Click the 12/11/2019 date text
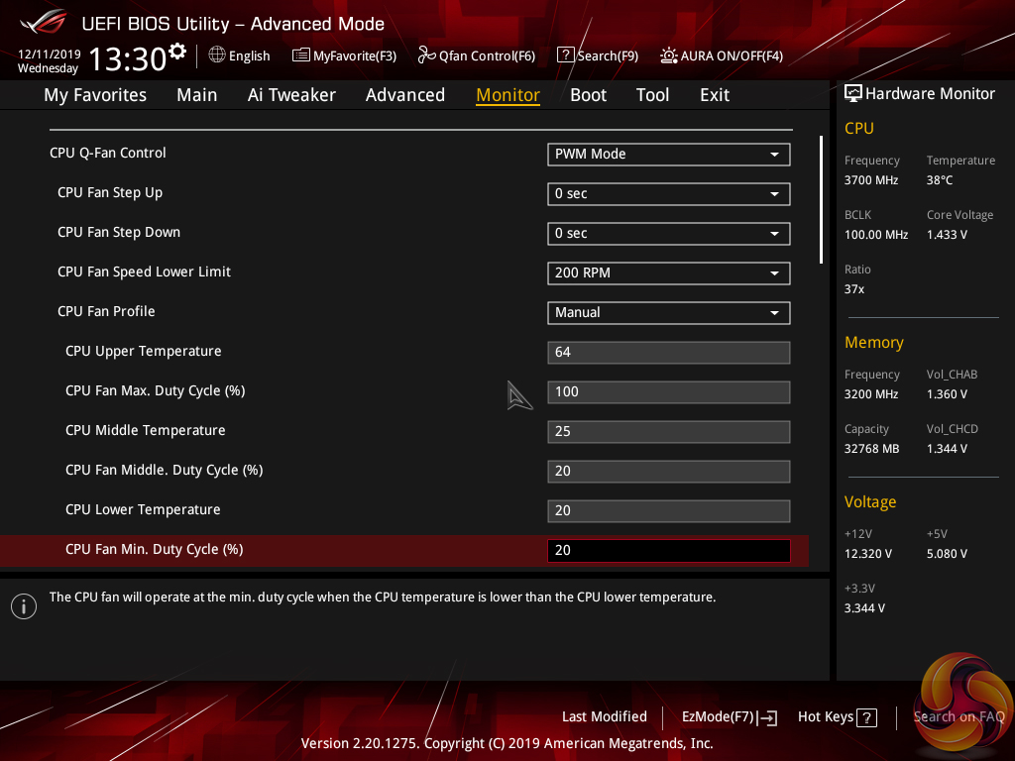Screen dimensions: 1015x761 [50, 54]
